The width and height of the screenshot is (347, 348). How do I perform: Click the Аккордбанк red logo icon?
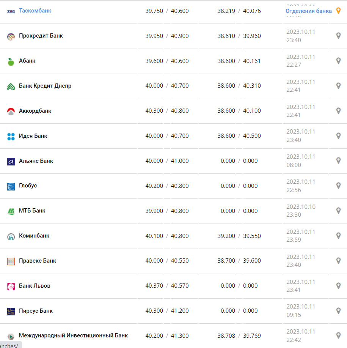11,111
